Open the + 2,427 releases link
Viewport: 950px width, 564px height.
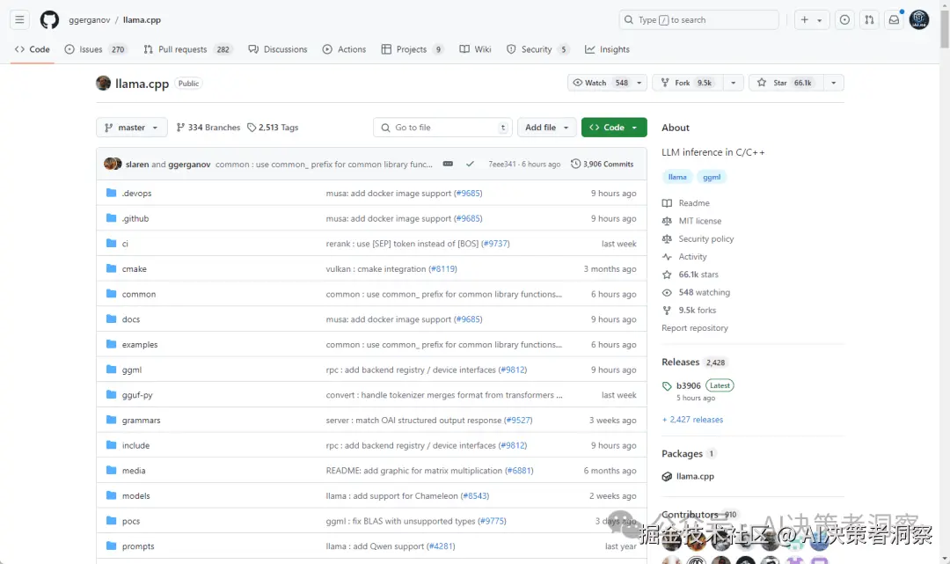click(x=692, y=419)
